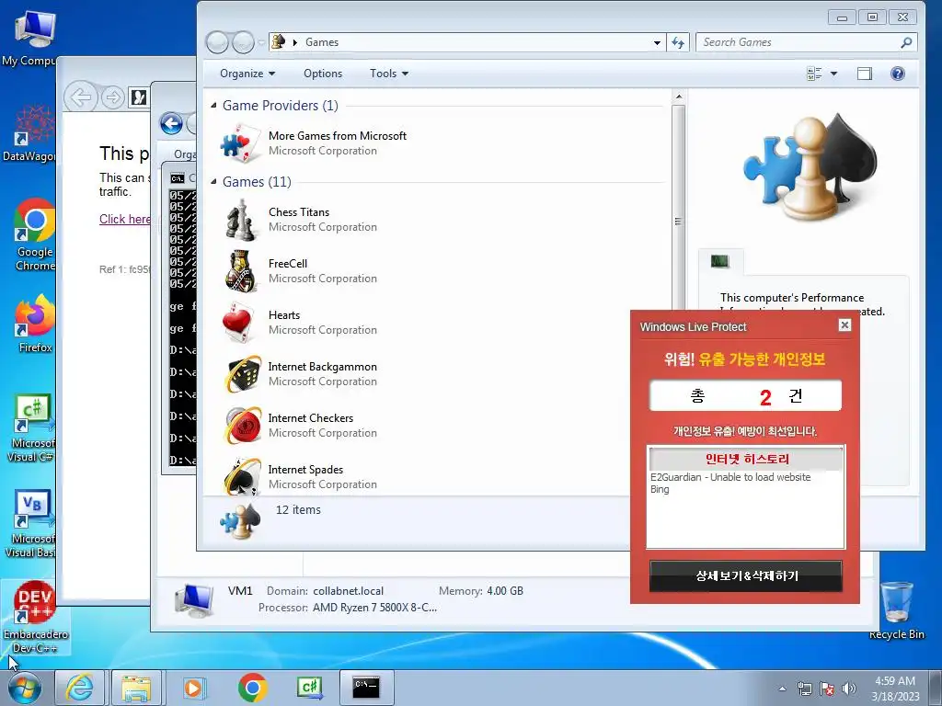This screenshot has width=942, height=706.
Task: Open Internet Spades icon
Action: click(243, 475)
